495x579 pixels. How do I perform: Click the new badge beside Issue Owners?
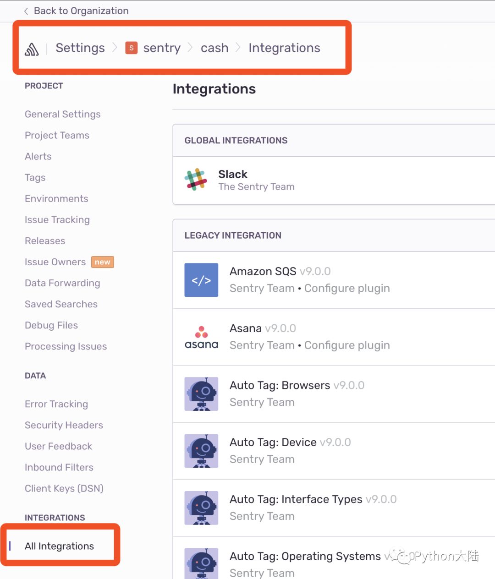tap(103, 262)
